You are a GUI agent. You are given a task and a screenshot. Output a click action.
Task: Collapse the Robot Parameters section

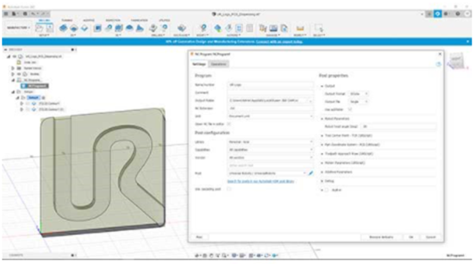322,119
